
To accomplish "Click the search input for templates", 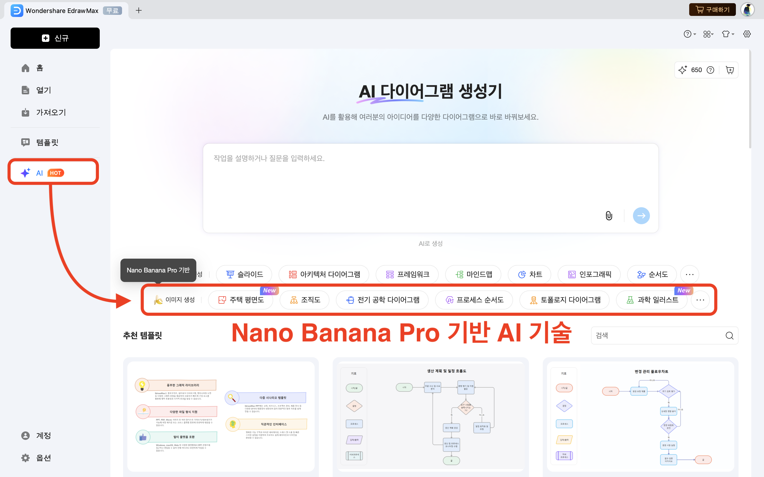I will tap(660, 335).
